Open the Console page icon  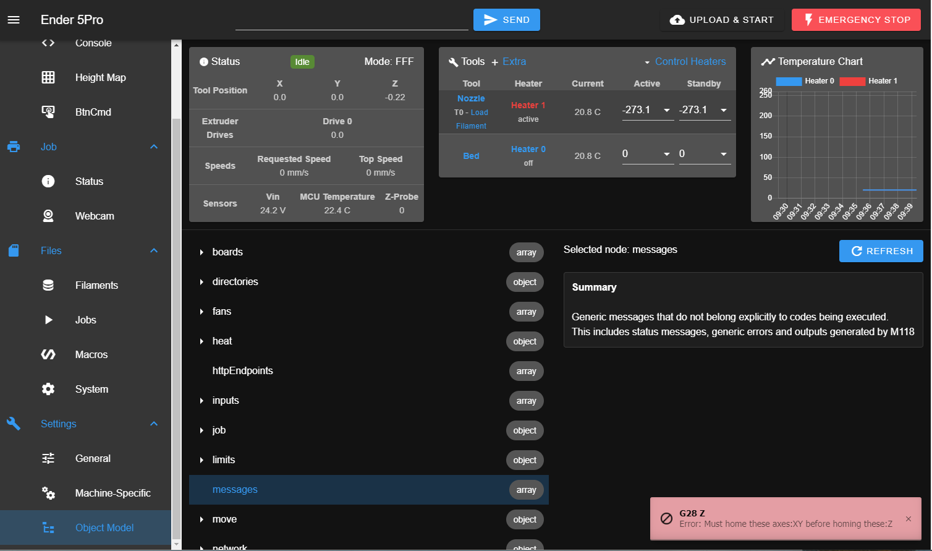pos(48,43)
